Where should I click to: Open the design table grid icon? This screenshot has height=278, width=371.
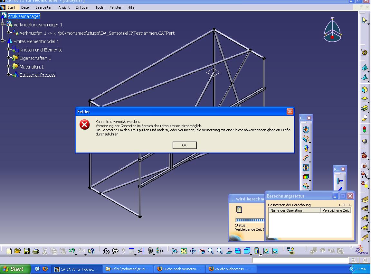pos(131,251)
